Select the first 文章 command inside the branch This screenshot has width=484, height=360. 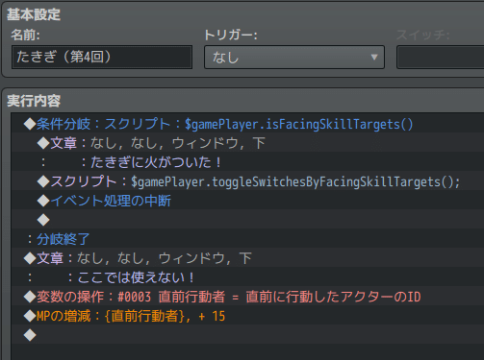point(247,143)
